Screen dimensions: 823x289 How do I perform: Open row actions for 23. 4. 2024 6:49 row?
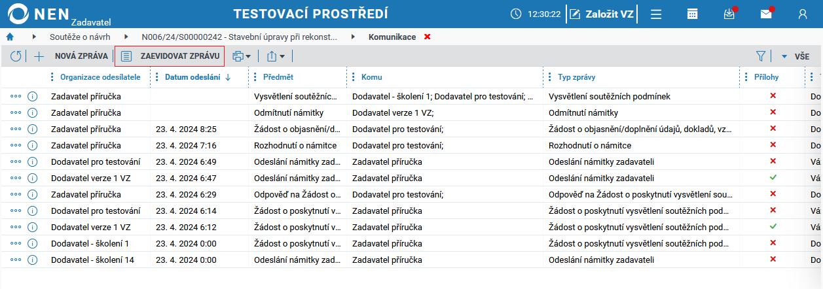click(16, 161)
